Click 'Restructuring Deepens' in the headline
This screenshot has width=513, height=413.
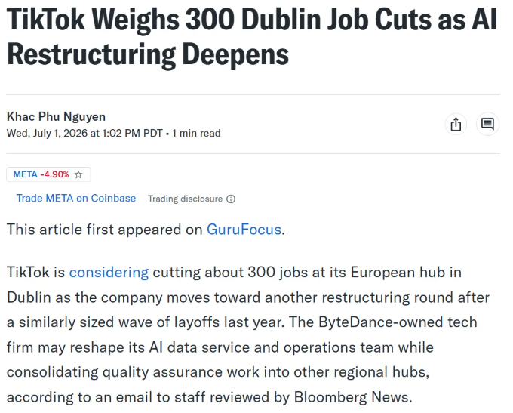148,54
